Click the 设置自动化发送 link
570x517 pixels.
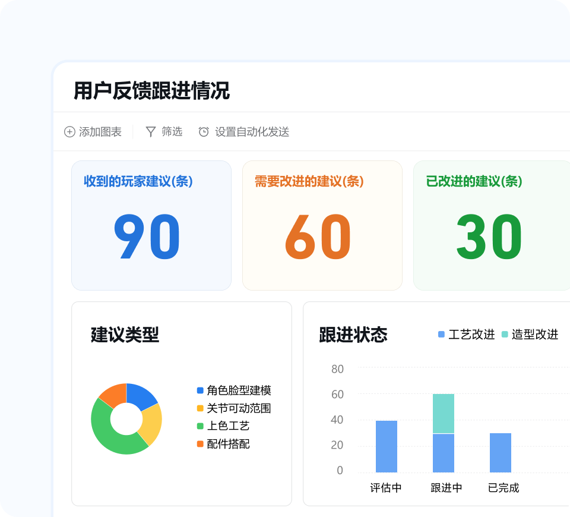click(x=252, y=132)
